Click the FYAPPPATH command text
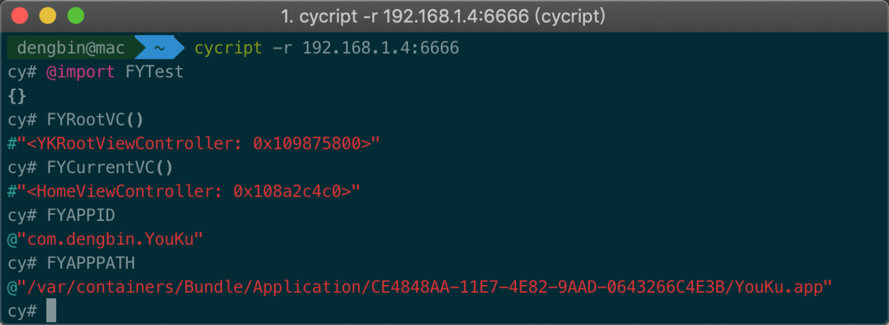The height and width of the screenshot is (325, 889). (x=90, y=263)
